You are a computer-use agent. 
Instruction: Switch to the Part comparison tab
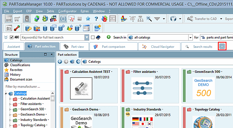point(113,46)
